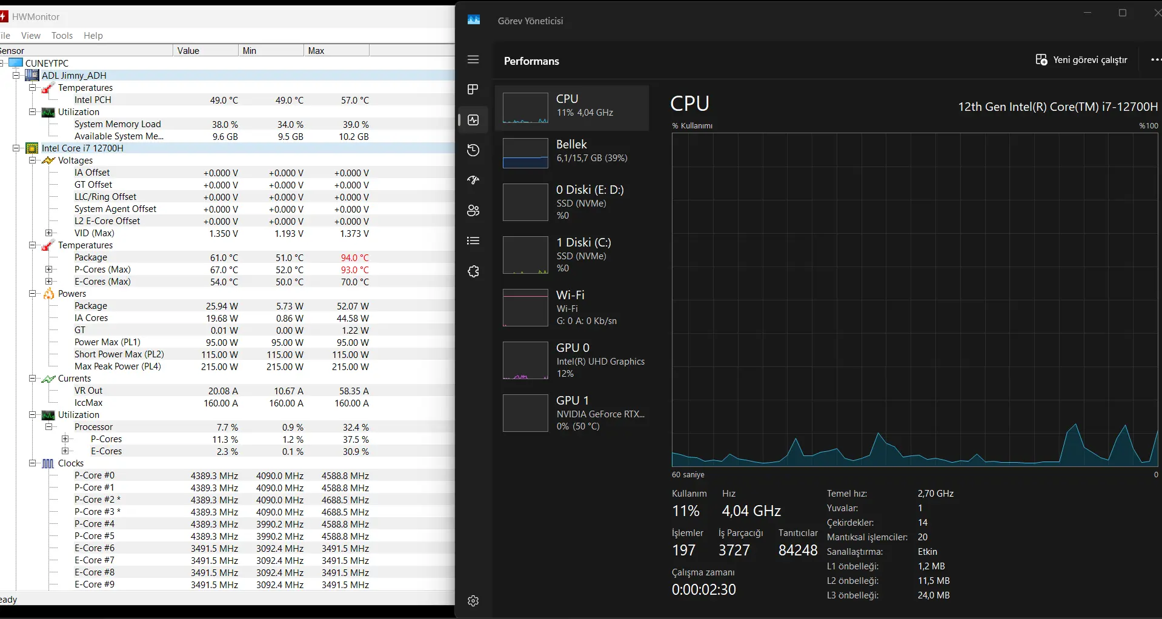
Task: Click the CUNEYTPC computer icon
Action: (16, 63)
